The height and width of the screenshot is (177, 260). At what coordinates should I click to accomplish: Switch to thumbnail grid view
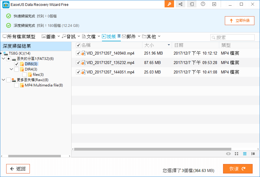pyautogui.click(x=236, y=154)
